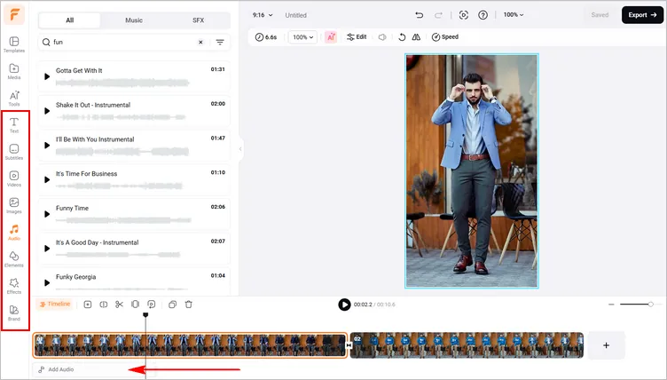Click the Untitled project name
Viewport: 667px width, 380px height.
295,15
